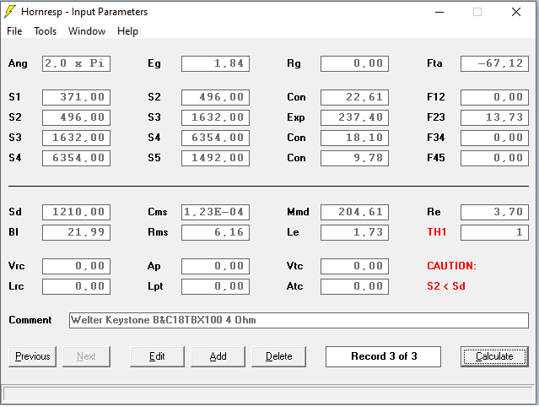Click the red CAUTION: warning text
This screenshot has width=539, height=407.
pyautogui.click(x=451, y=266)
